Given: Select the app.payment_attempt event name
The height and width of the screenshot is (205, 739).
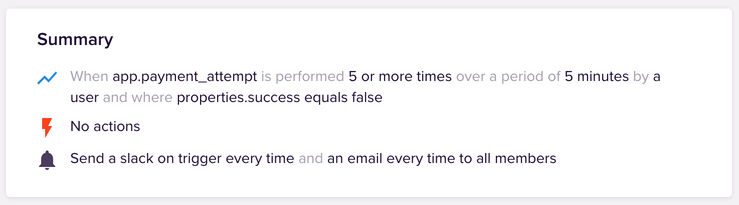Looking at the screenshot, I should 184,76.
